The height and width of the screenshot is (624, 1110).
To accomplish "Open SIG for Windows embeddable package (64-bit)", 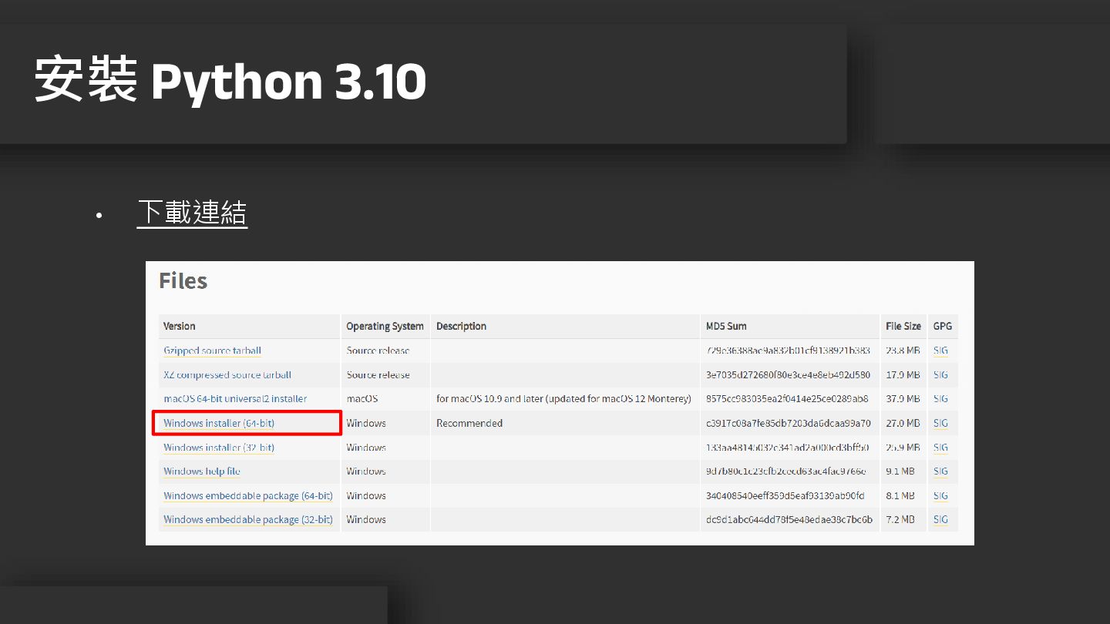I will (940, 496).
